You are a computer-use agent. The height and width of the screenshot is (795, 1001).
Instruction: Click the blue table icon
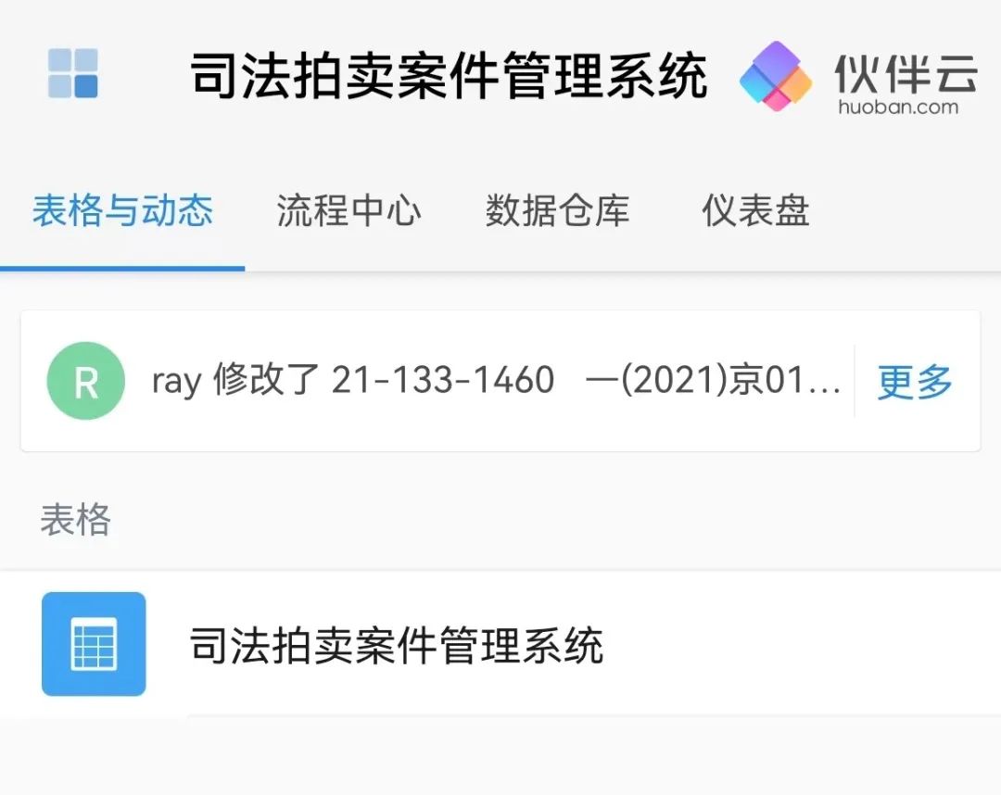point(94,644)
